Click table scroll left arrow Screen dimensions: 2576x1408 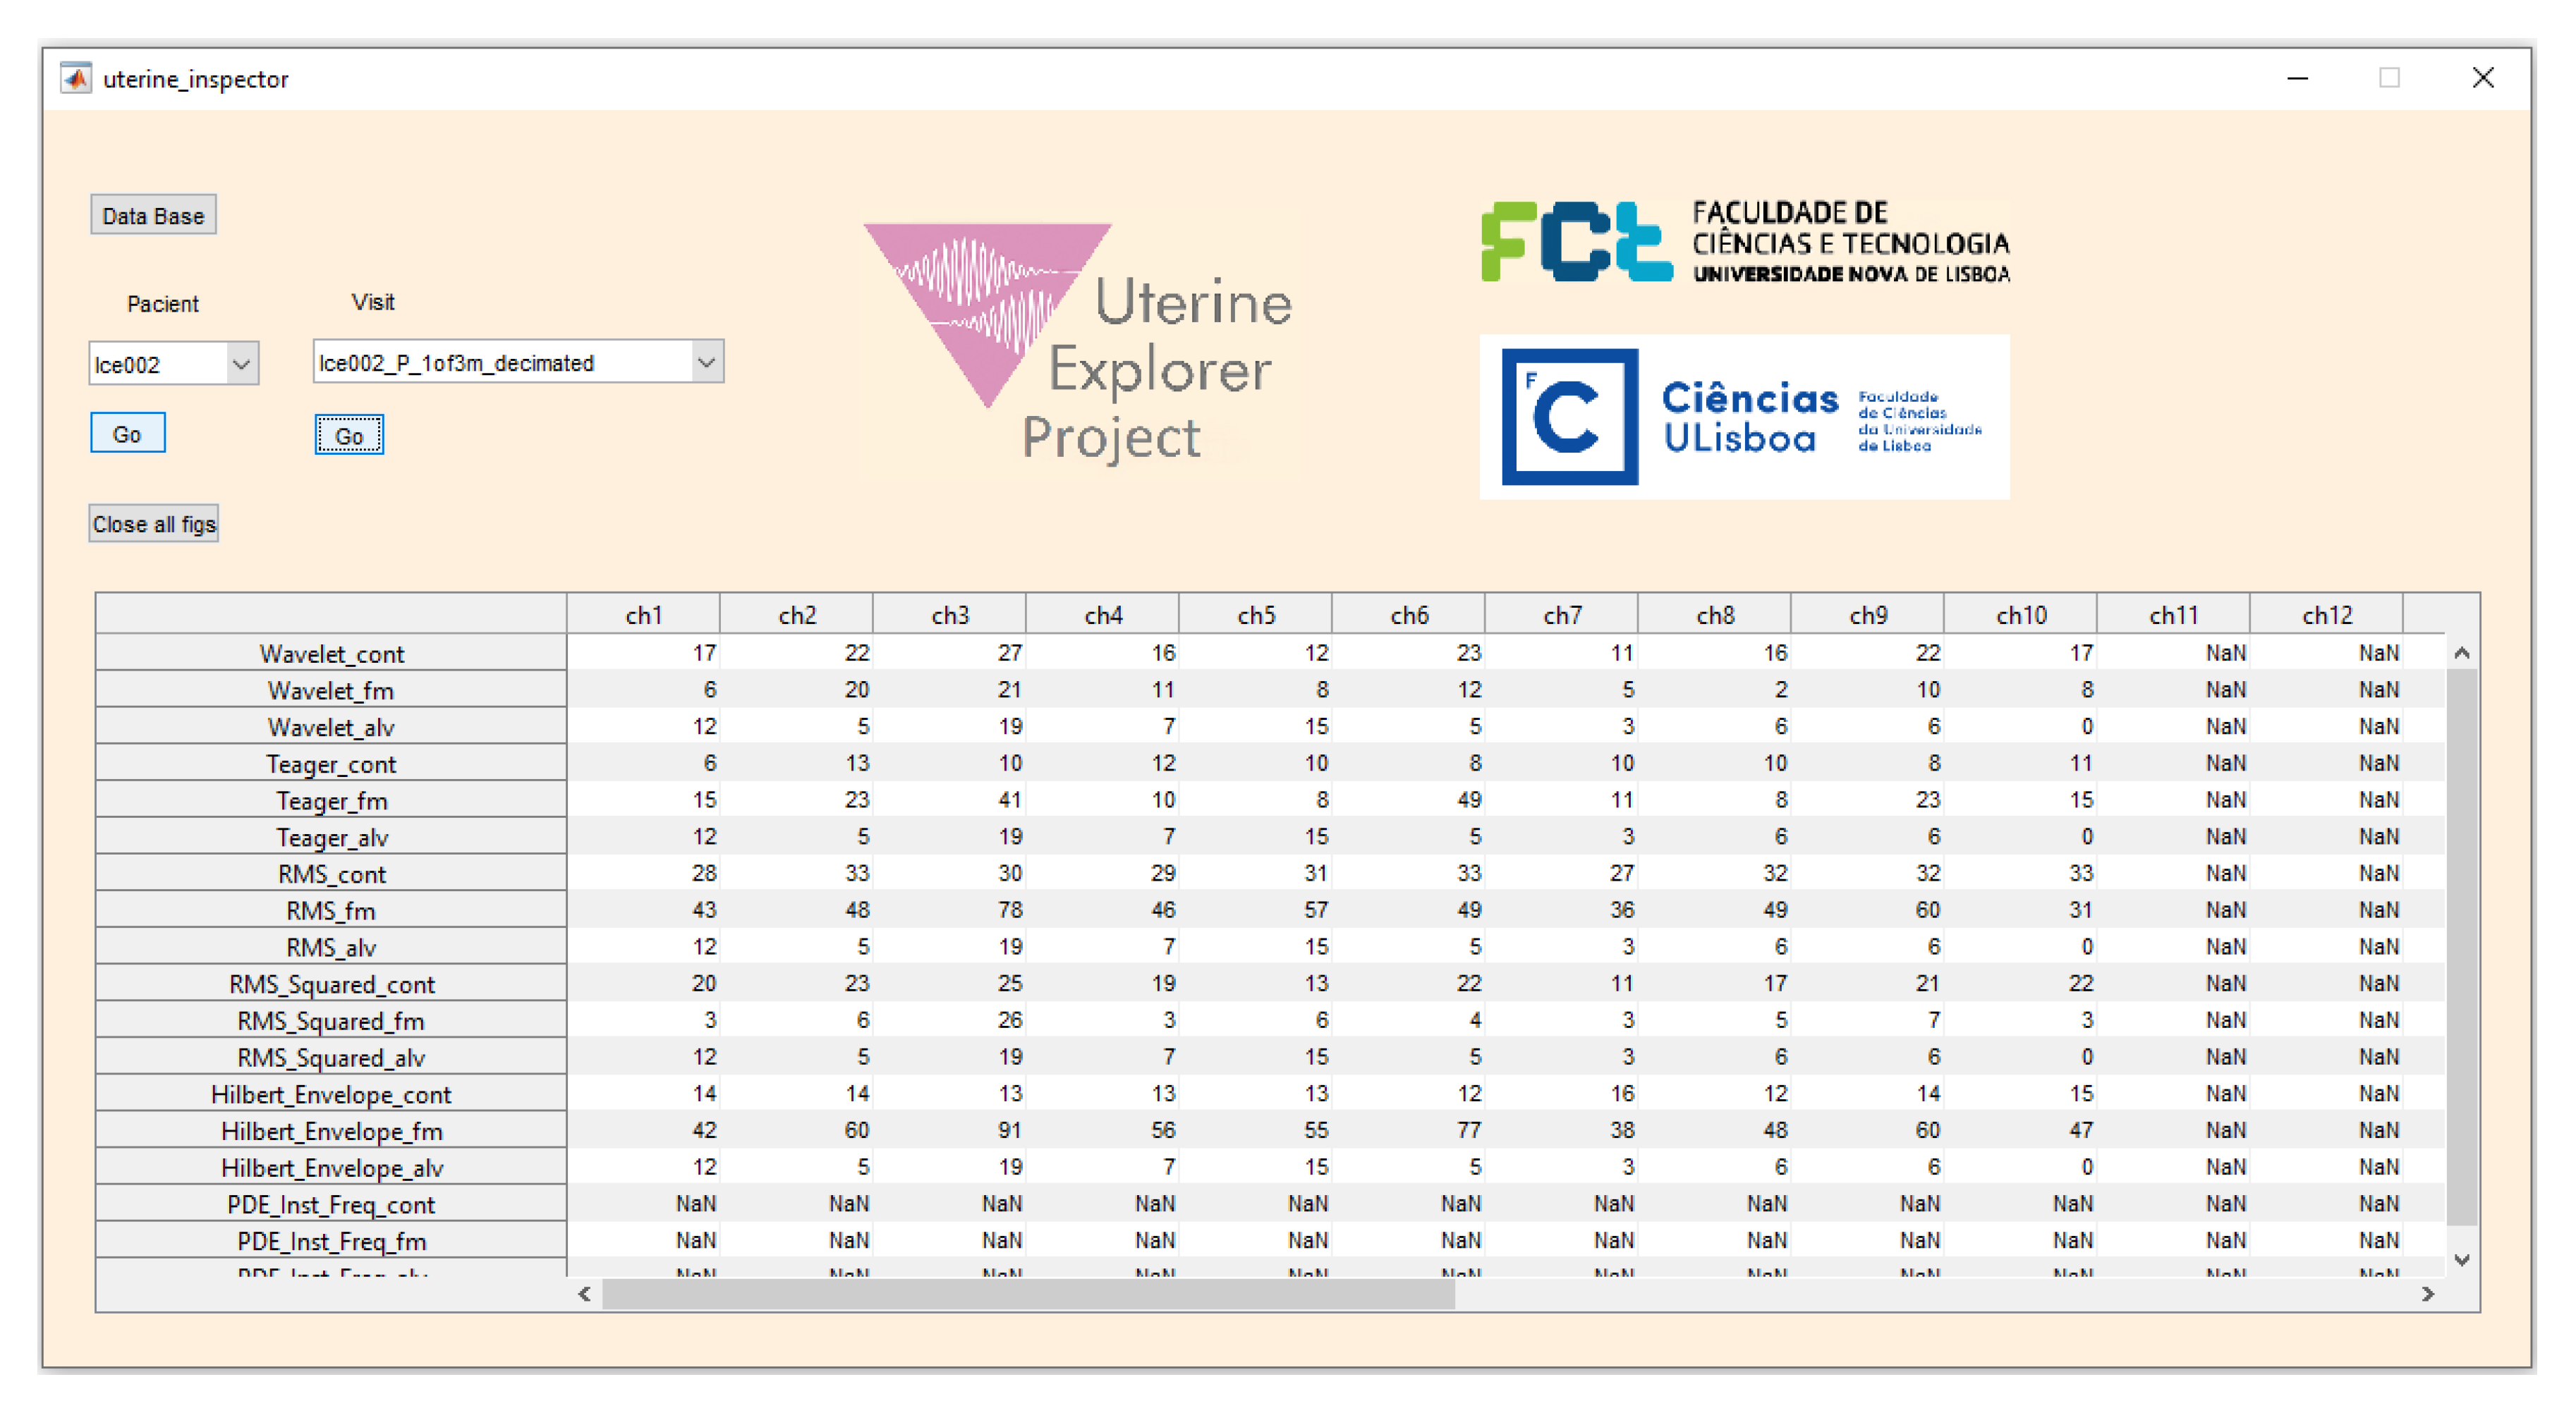585,1294
